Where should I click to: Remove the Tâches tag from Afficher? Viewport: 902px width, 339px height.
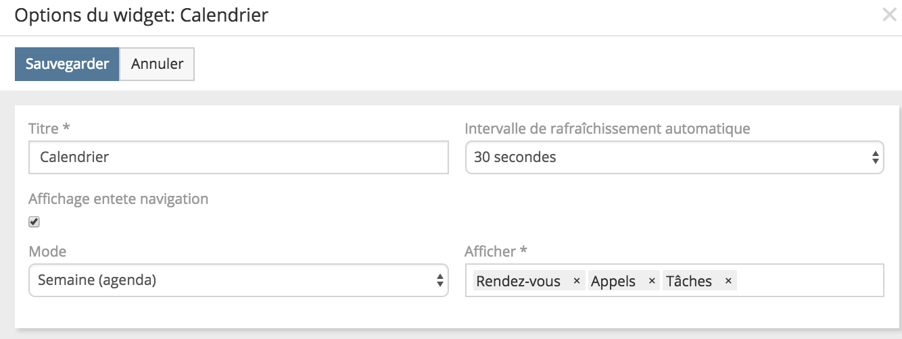coord(728,281)
